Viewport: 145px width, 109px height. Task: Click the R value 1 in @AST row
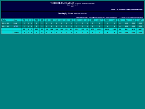coord(28,26)
